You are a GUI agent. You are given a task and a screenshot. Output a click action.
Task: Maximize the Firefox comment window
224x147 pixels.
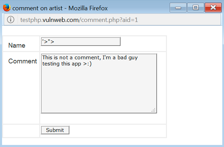point(195,8)
